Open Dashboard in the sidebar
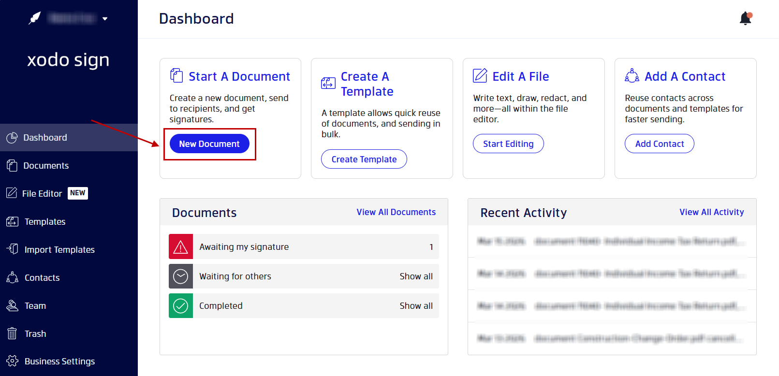Screen dimensions: 779x376 pyautogui.click(x=69, y=138)
